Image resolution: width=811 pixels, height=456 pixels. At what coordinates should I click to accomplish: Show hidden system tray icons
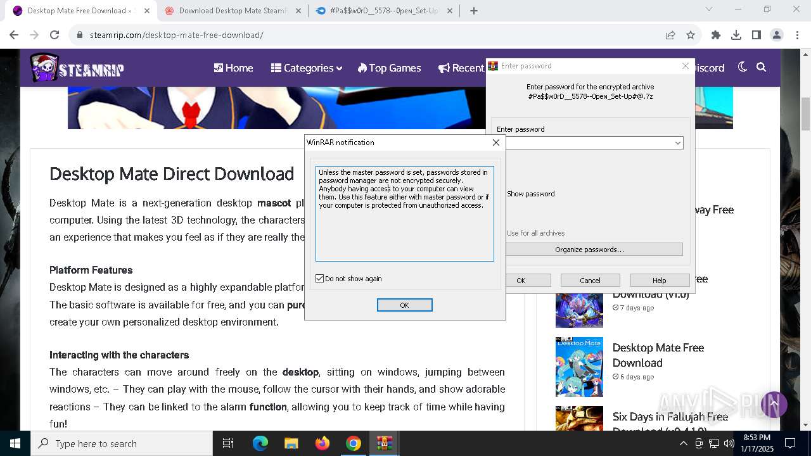(683, 443)
